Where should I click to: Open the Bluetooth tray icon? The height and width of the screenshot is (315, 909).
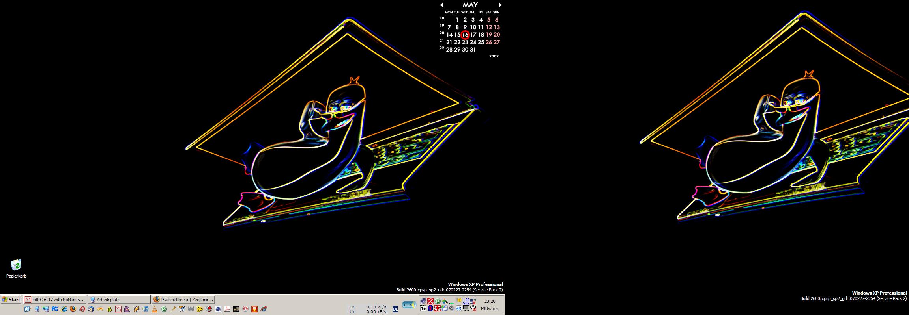tap(430, 308)
